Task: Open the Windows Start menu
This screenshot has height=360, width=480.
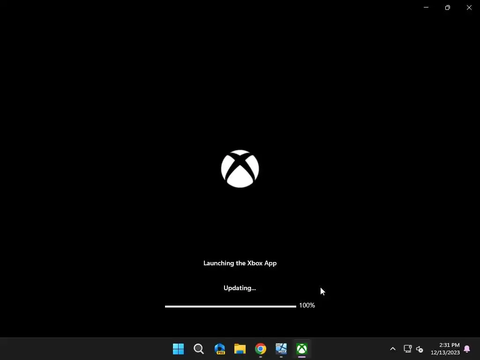Action: [178, 349]
